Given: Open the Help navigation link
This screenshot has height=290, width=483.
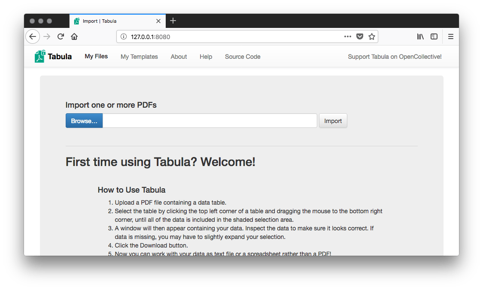Looking at the screenshot, I should tap(206, 57).
